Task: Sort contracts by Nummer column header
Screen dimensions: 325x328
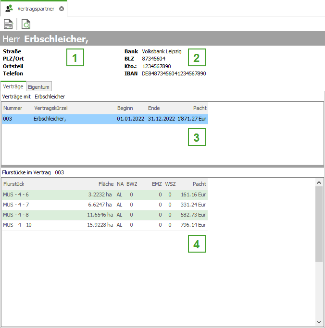Action: pos(13,108)
